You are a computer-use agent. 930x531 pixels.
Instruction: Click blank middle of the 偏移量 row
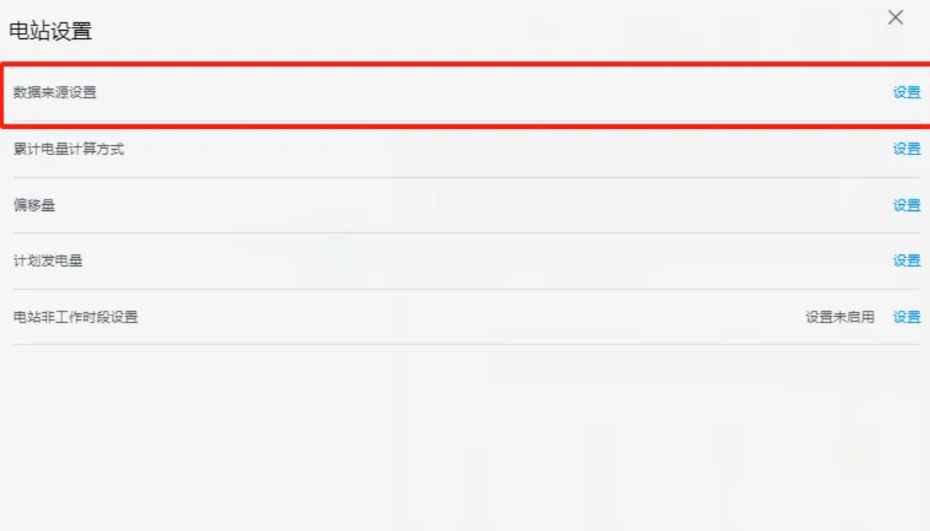tap(461, 205)
